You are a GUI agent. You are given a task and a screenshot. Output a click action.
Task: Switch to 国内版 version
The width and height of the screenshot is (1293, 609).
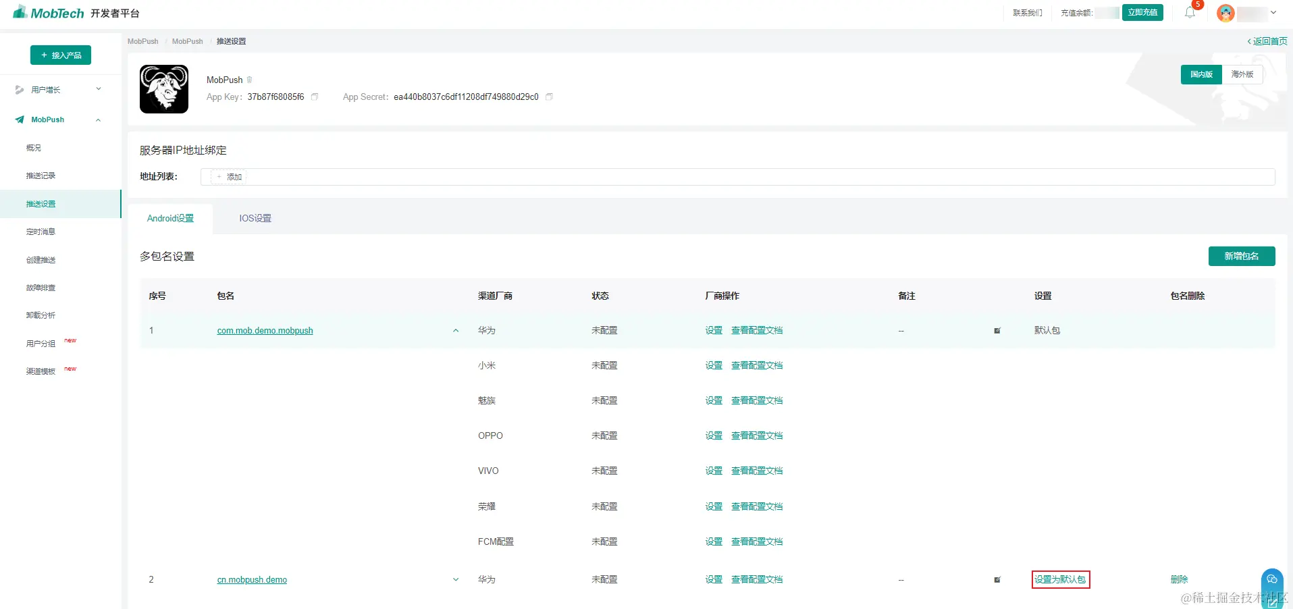1201,74
